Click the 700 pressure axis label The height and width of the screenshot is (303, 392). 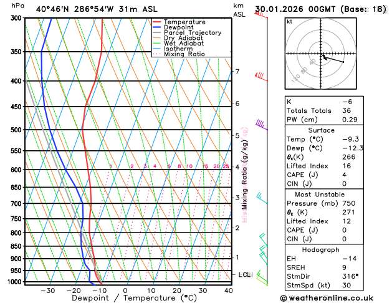tap(17, 204)
